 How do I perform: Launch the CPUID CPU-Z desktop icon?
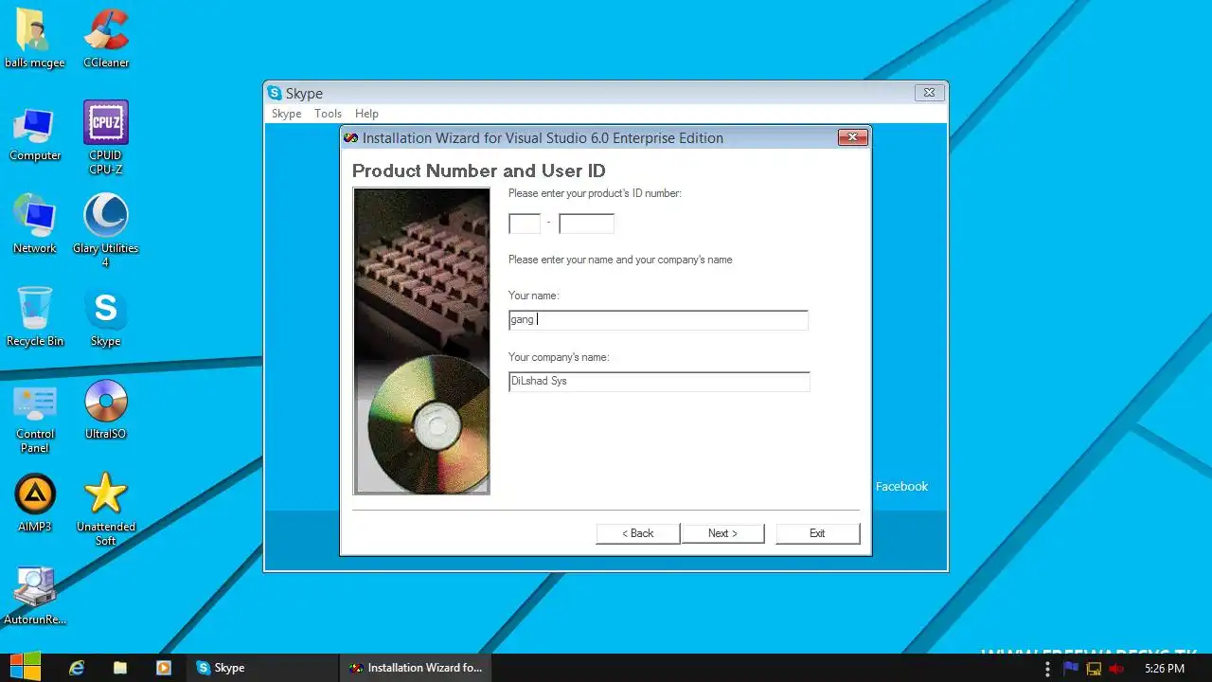coord(105,137)
